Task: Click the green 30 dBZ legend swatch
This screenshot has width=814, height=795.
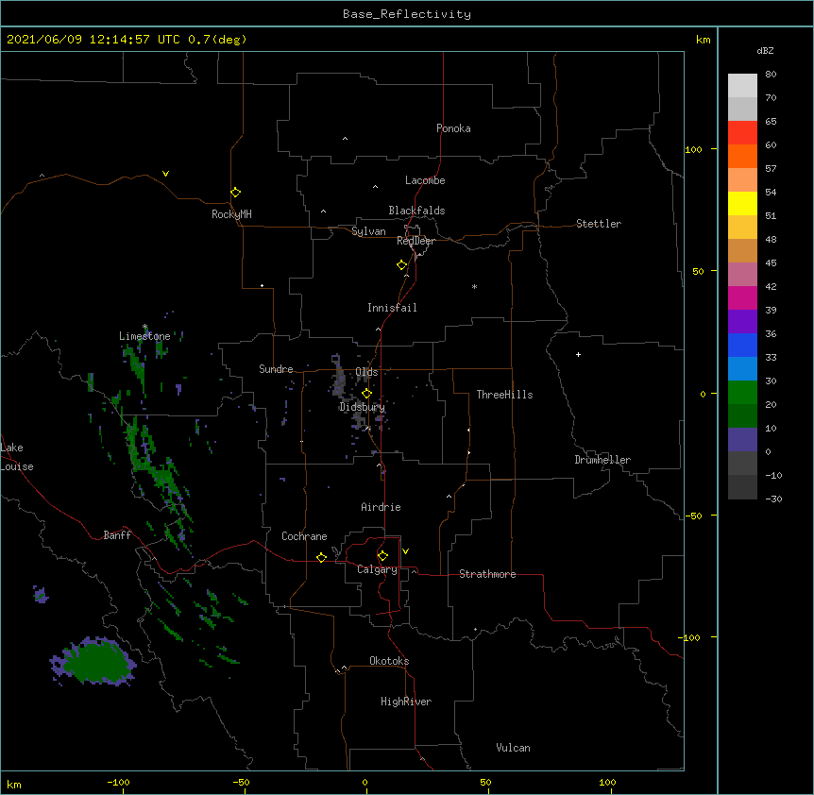Action: (742, 393)
